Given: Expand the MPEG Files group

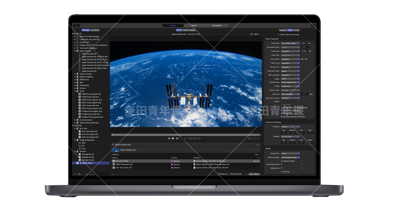Looking at the screenshot, I should (75, 80).
